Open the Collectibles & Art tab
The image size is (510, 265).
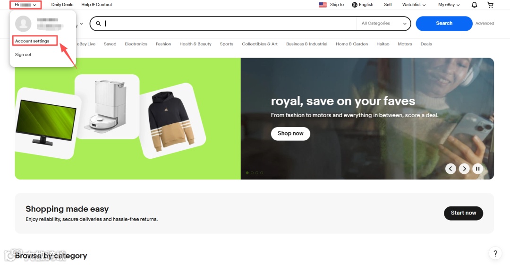(x=260, y=44)
